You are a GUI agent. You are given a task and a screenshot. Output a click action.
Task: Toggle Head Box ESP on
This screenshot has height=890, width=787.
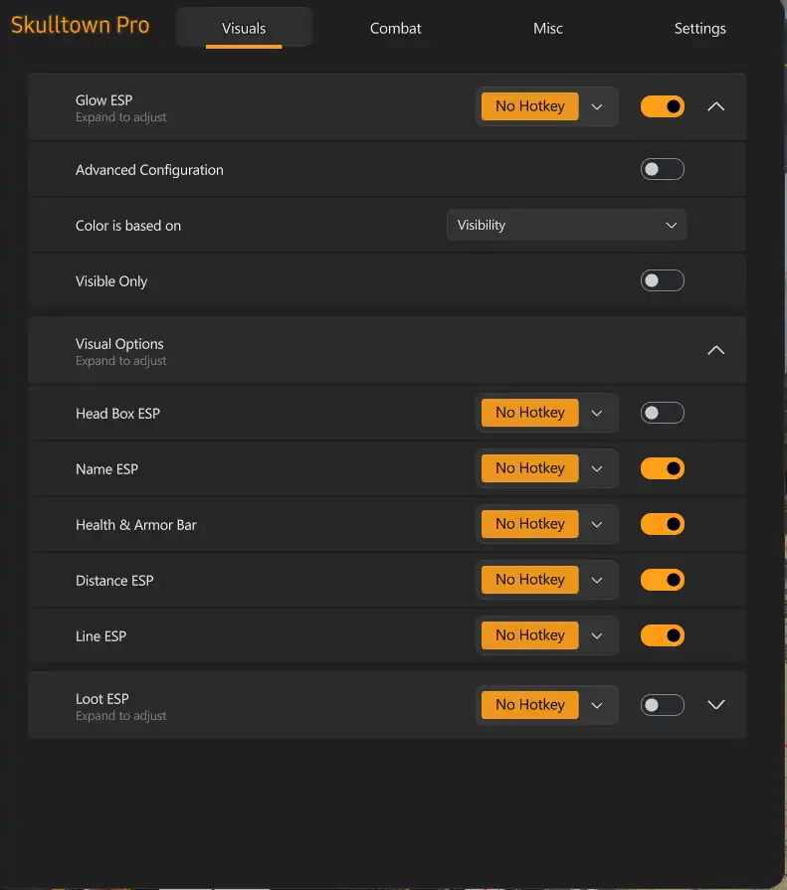[662, 413]
